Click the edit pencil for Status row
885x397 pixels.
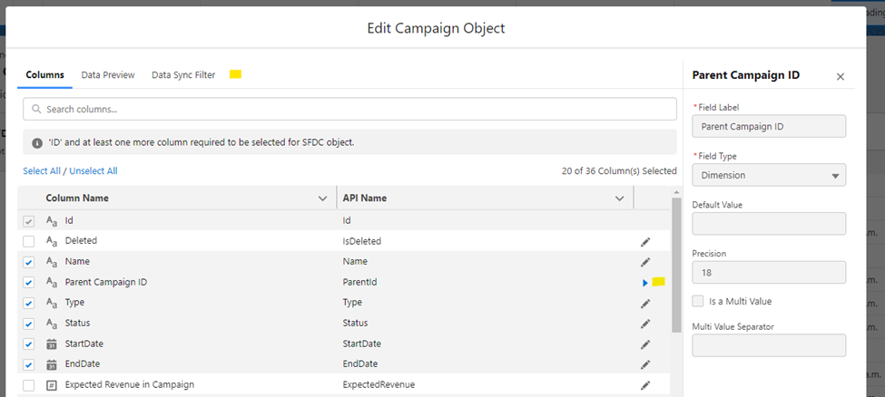coord(645,324)
